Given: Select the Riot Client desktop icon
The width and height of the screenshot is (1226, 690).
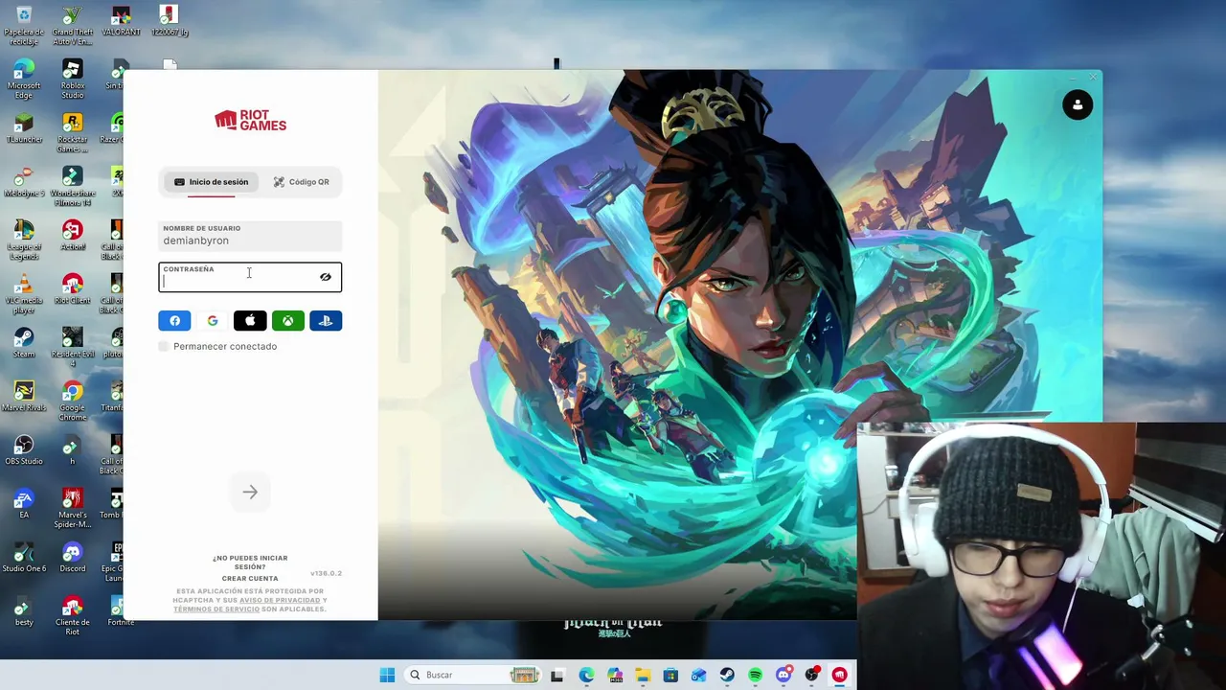Looking at the screenshot, I should 72,289.
